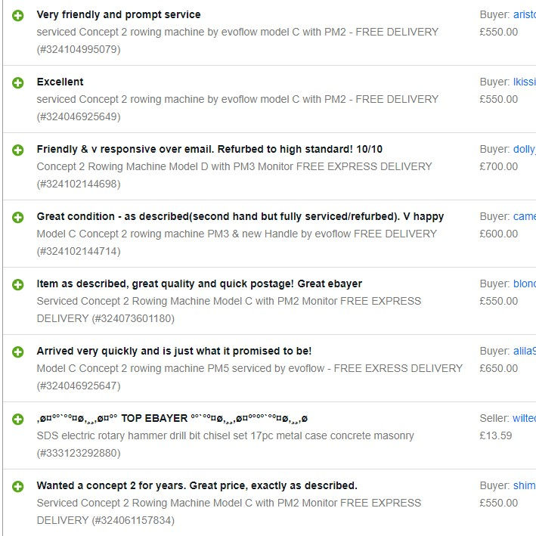Viewport: 536px width, 536px height.
Task: Click green plus beside "Great condition - as described"
Action: tap(18, 217)
